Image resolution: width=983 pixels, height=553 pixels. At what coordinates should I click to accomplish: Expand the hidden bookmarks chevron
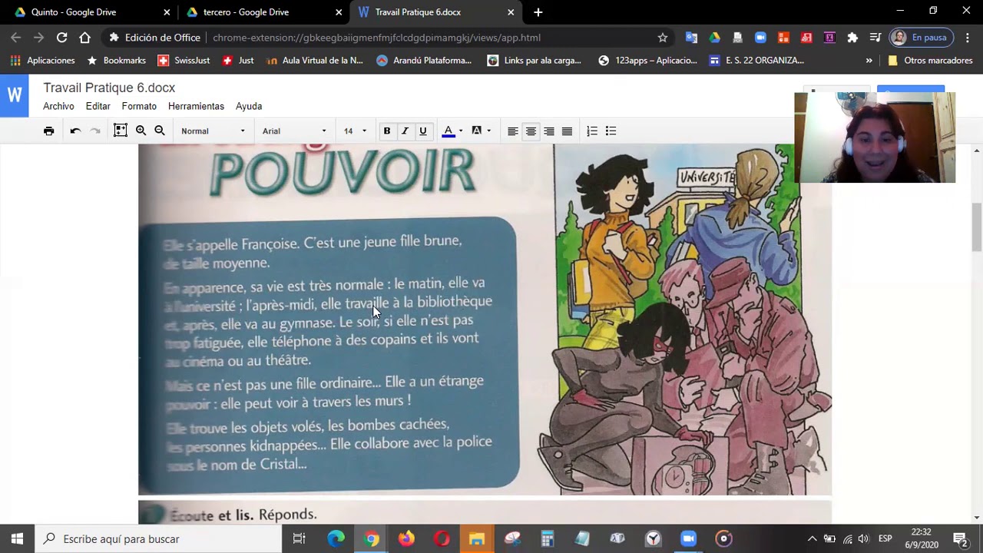pyautogui.click(x=869, y=61)
